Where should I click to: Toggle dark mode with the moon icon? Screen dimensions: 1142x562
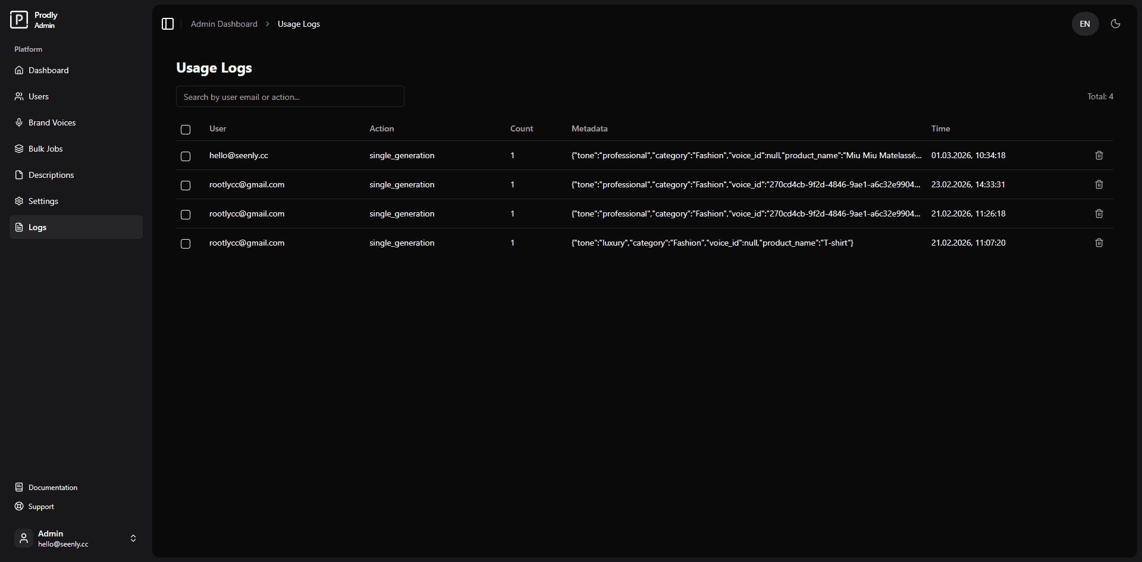1115,24
